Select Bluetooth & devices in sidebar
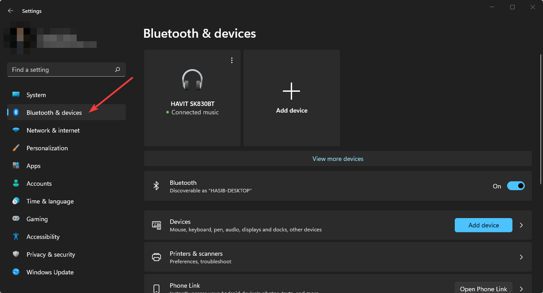This screenshot has height=293, width=543. click(x=66, y=113)
